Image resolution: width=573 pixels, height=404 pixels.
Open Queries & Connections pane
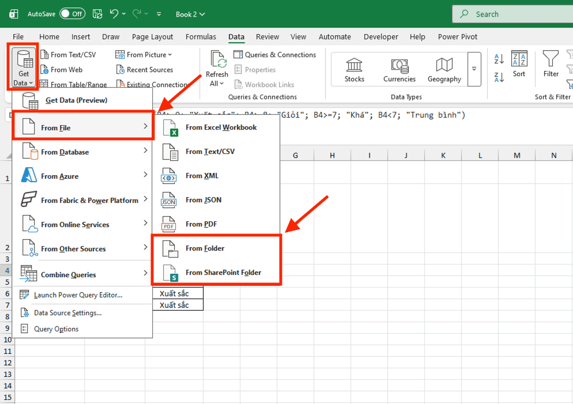(x=275, y=55)
